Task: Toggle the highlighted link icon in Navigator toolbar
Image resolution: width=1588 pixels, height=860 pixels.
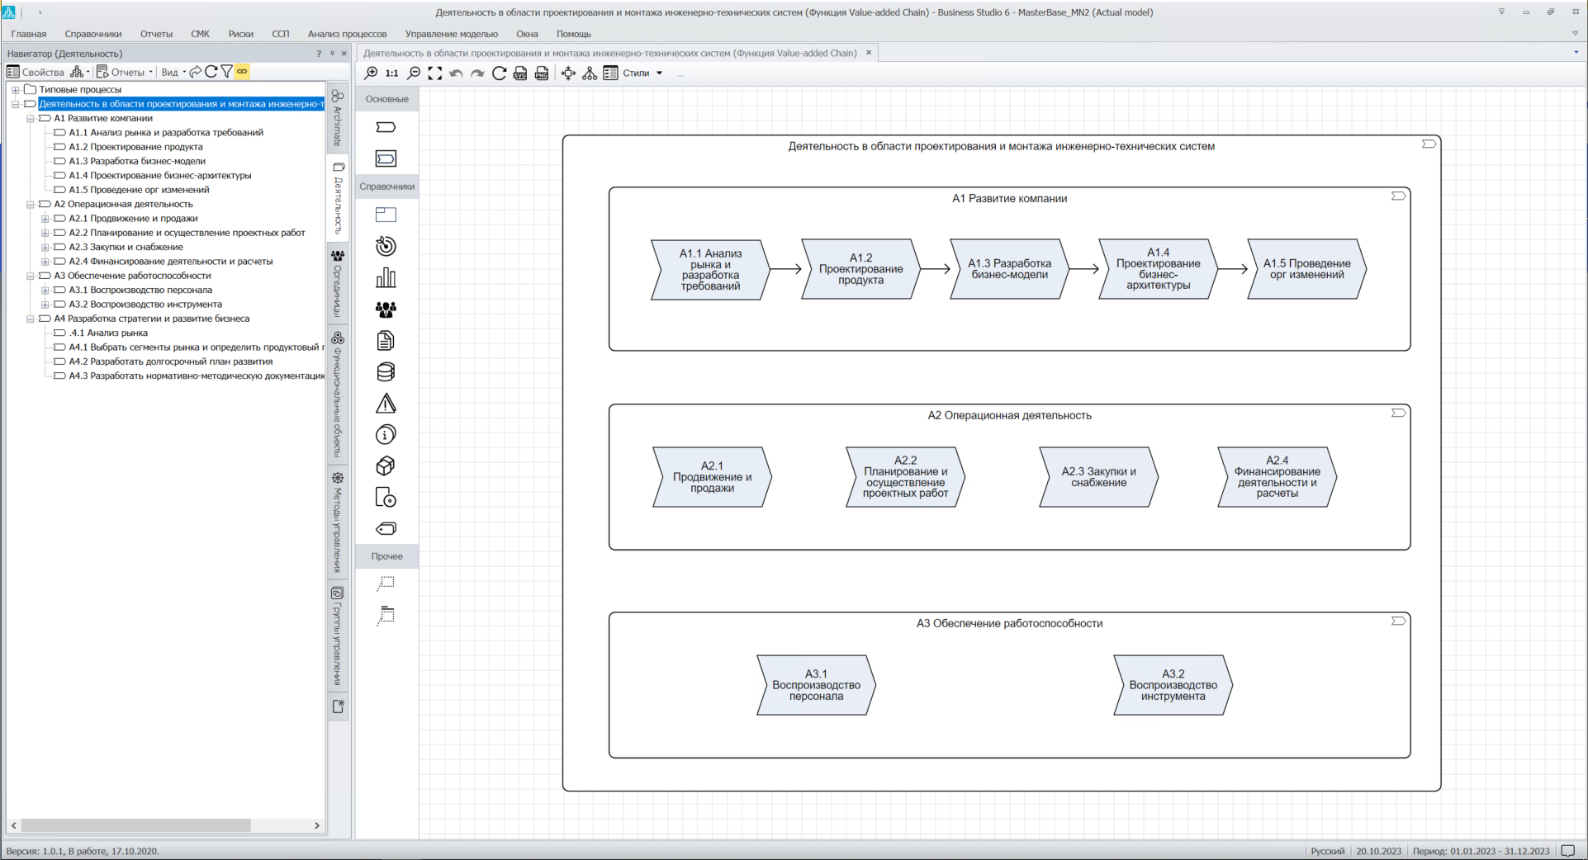Action: tap(242, 72)
